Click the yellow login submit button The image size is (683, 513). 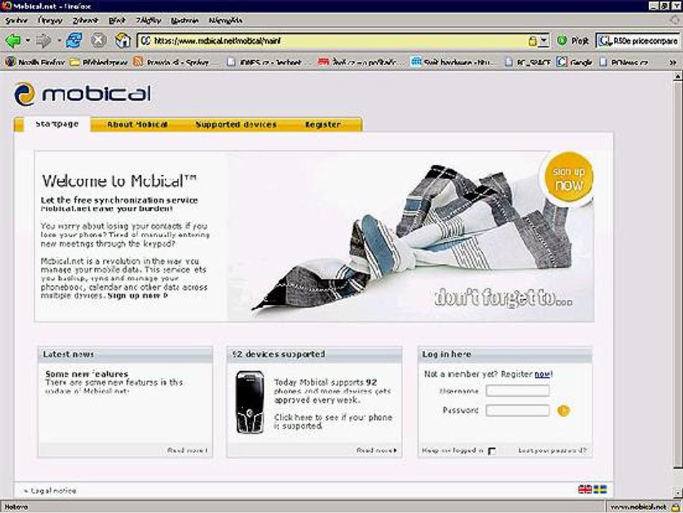563,411
